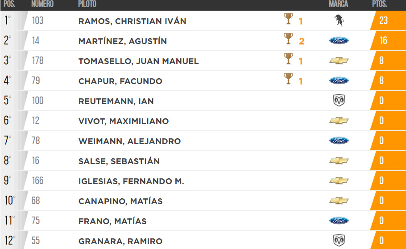The height and width of the screenshot is (249, 406).
Task: Click the Ford logo in Martínez's row
Action: tap(339, 40)
